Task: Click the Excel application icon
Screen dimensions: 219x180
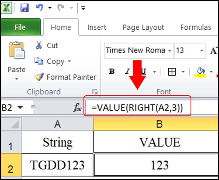Action: pos(7,7)
